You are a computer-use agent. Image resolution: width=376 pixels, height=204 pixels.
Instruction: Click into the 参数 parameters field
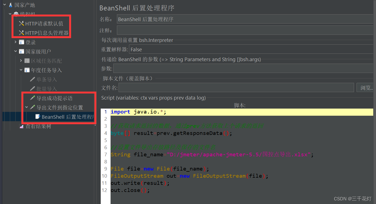click(243, 69)
